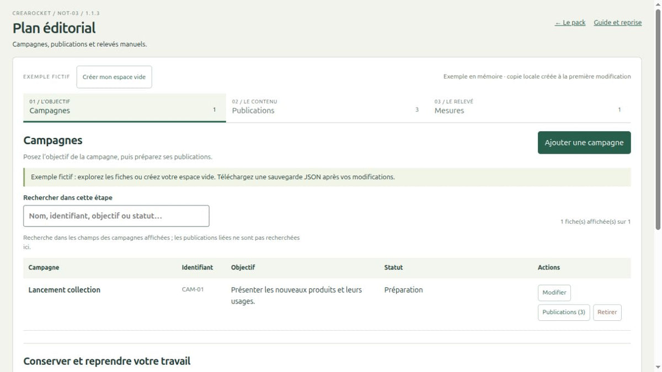
Task: Click the Identifiant column header
Action: click(197, 267)
